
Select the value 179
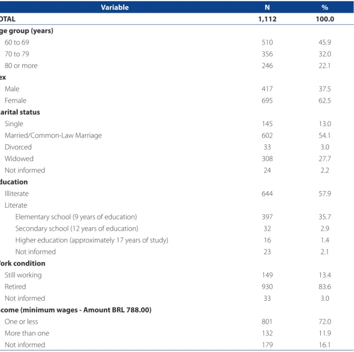click(x=267, y=345)
